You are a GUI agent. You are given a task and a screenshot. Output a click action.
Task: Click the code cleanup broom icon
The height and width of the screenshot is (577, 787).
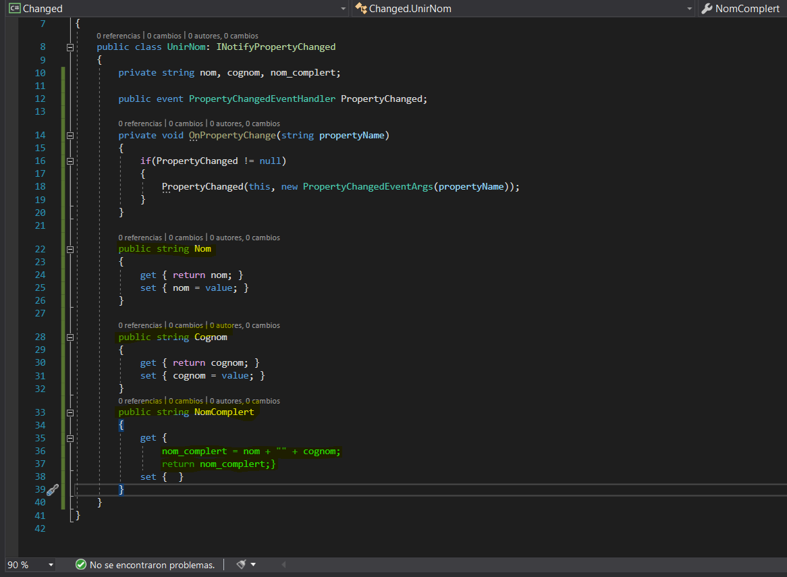241,565
